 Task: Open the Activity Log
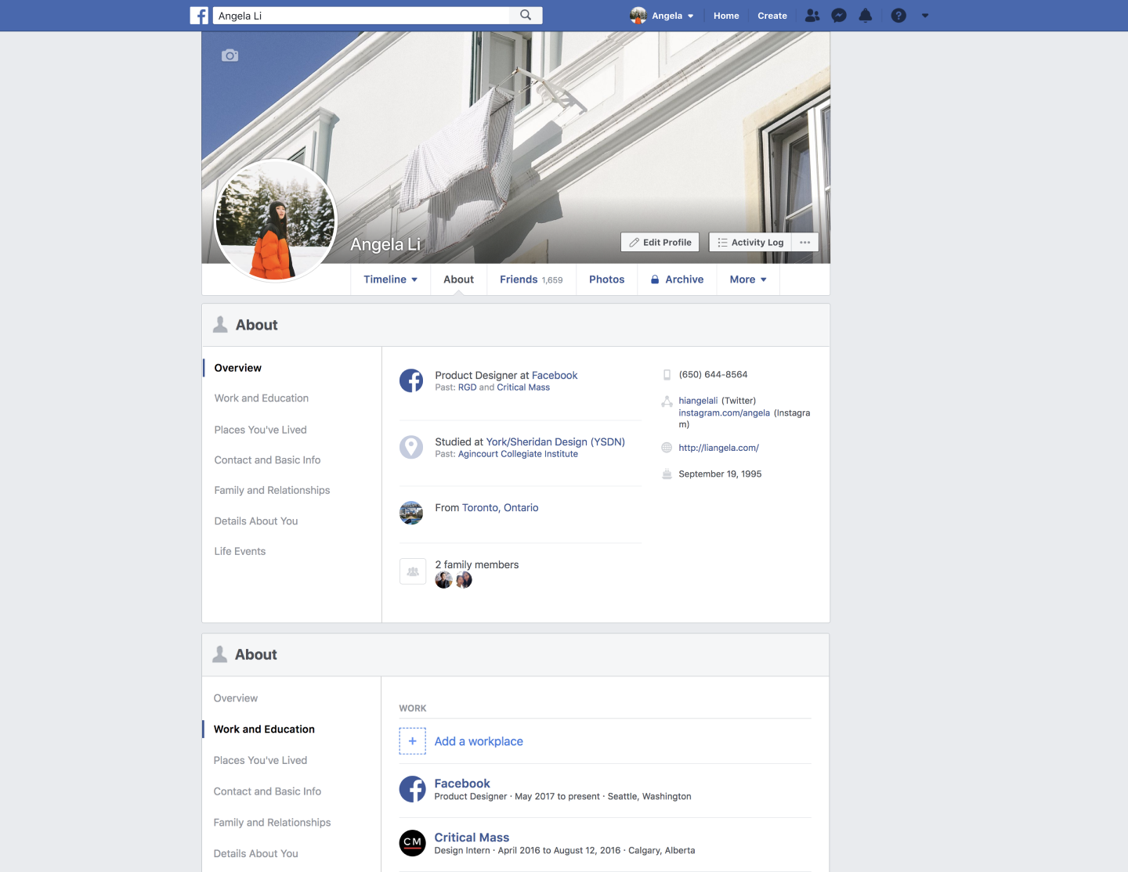(x=750, y=243)
